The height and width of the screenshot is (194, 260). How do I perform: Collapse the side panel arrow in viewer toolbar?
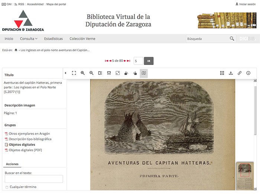[66, 73]
